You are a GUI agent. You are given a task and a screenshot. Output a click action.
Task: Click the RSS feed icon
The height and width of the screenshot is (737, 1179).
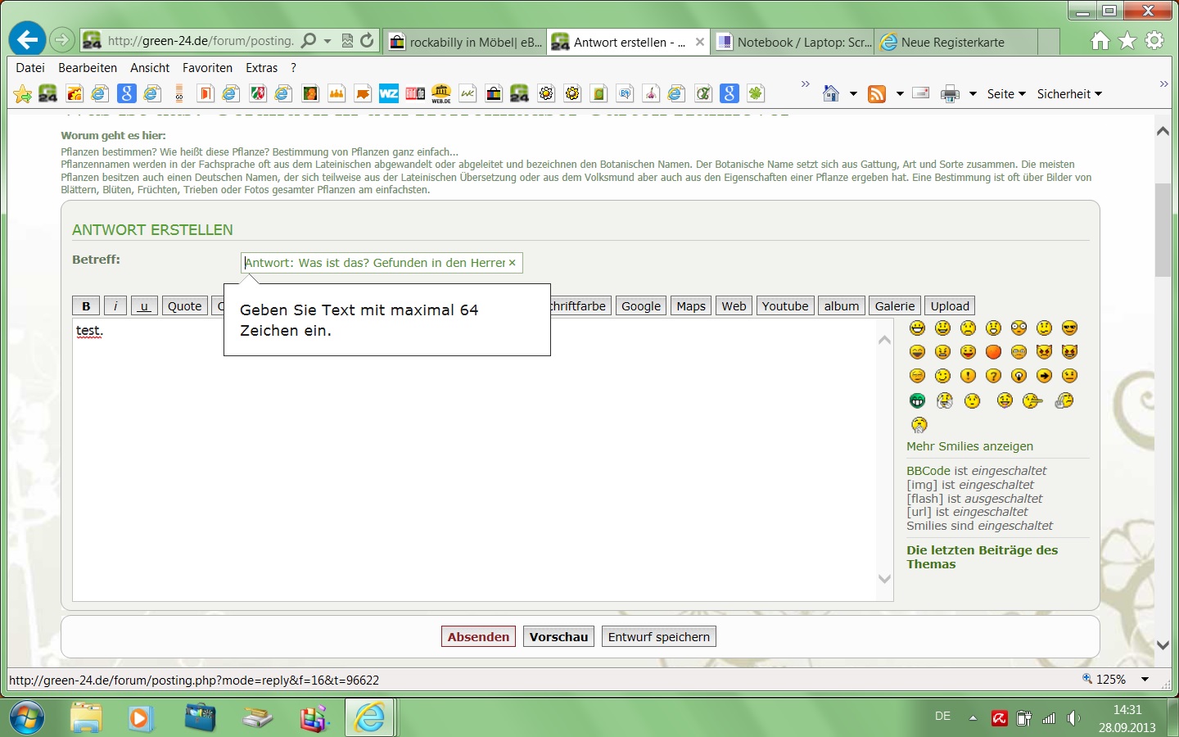877,94
